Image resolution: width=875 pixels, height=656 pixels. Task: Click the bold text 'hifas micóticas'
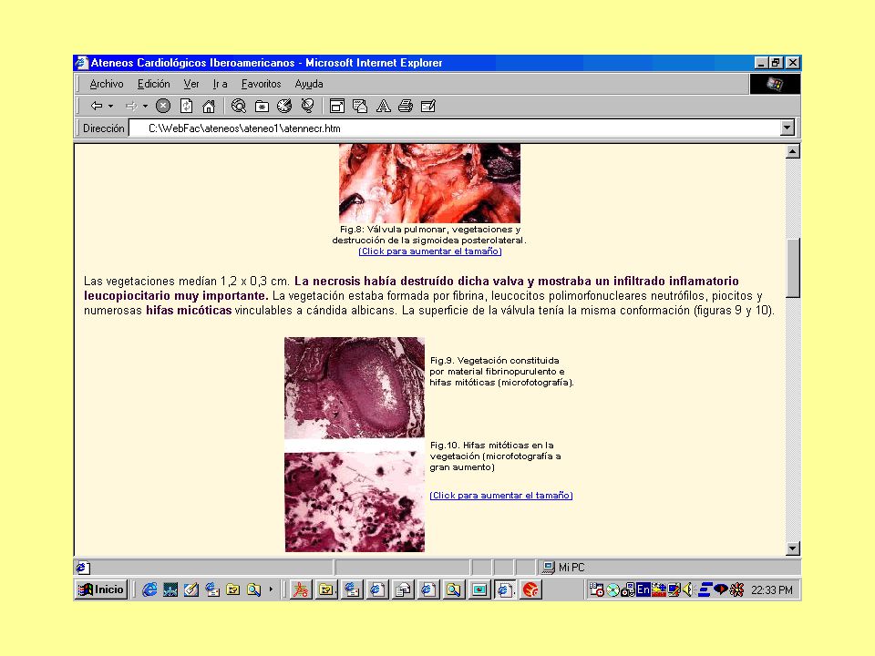coord(189,310)
